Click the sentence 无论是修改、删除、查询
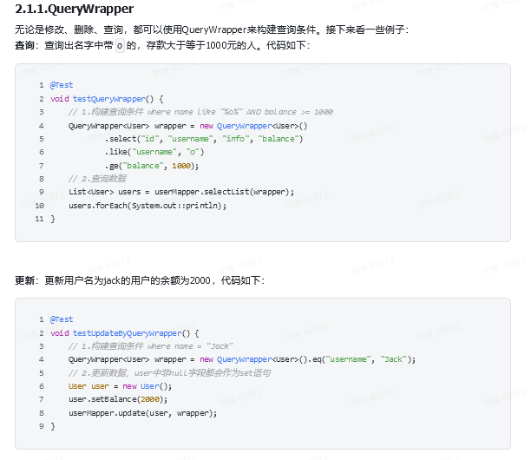Image resolution: width=531 pixels, height=460 pixels. pyautogui.click(x=212, y=30)
